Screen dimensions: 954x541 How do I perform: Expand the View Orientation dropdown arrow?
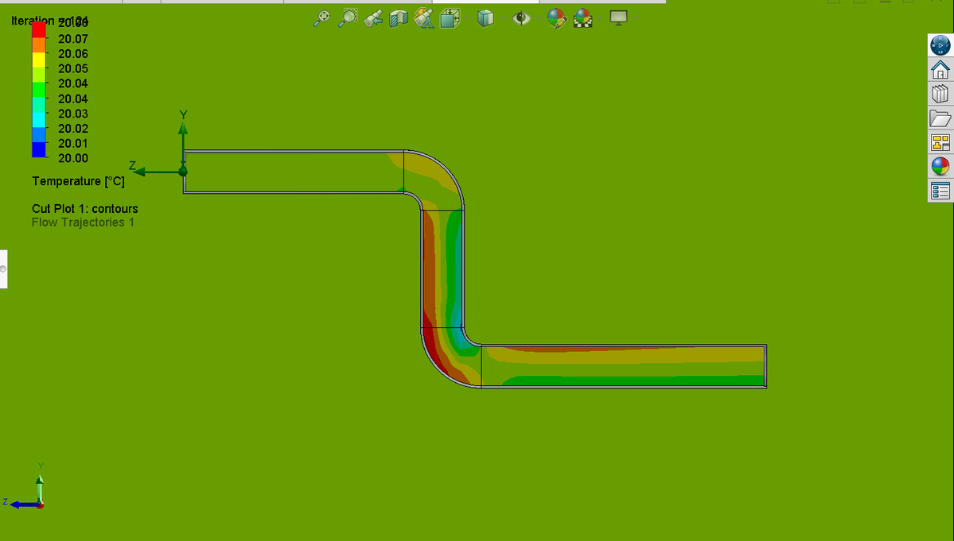[x=468, y=18]
